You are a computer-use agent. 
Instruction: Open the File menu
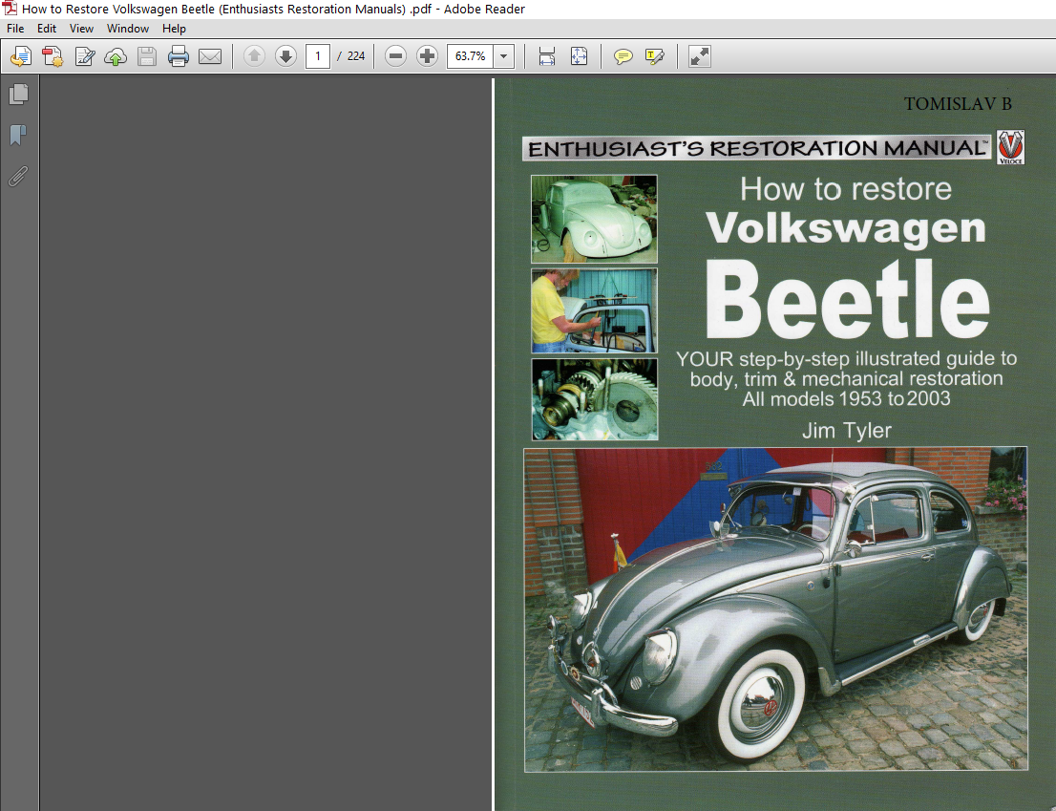click(x=15, y=29)
